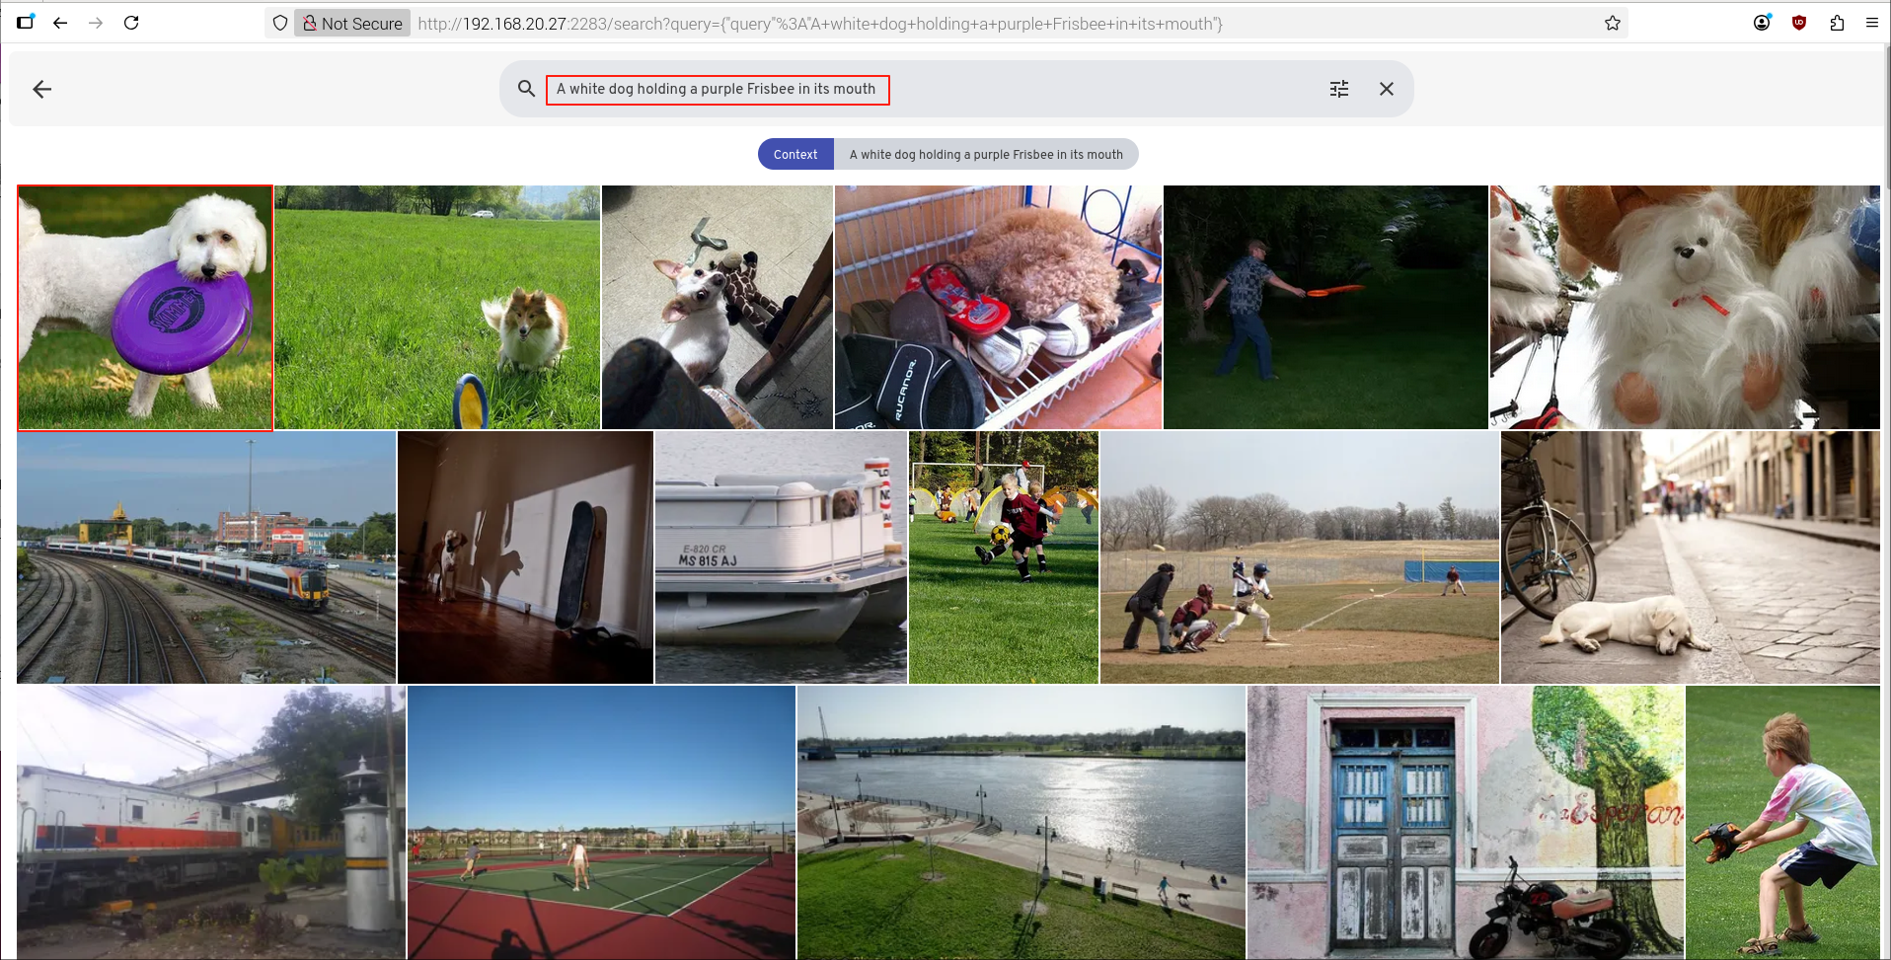Open the search filter options icon

tap(1338, 89)
